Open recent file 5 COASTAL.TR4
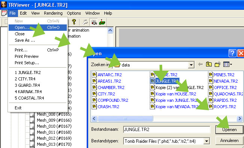 coord(38,98)
